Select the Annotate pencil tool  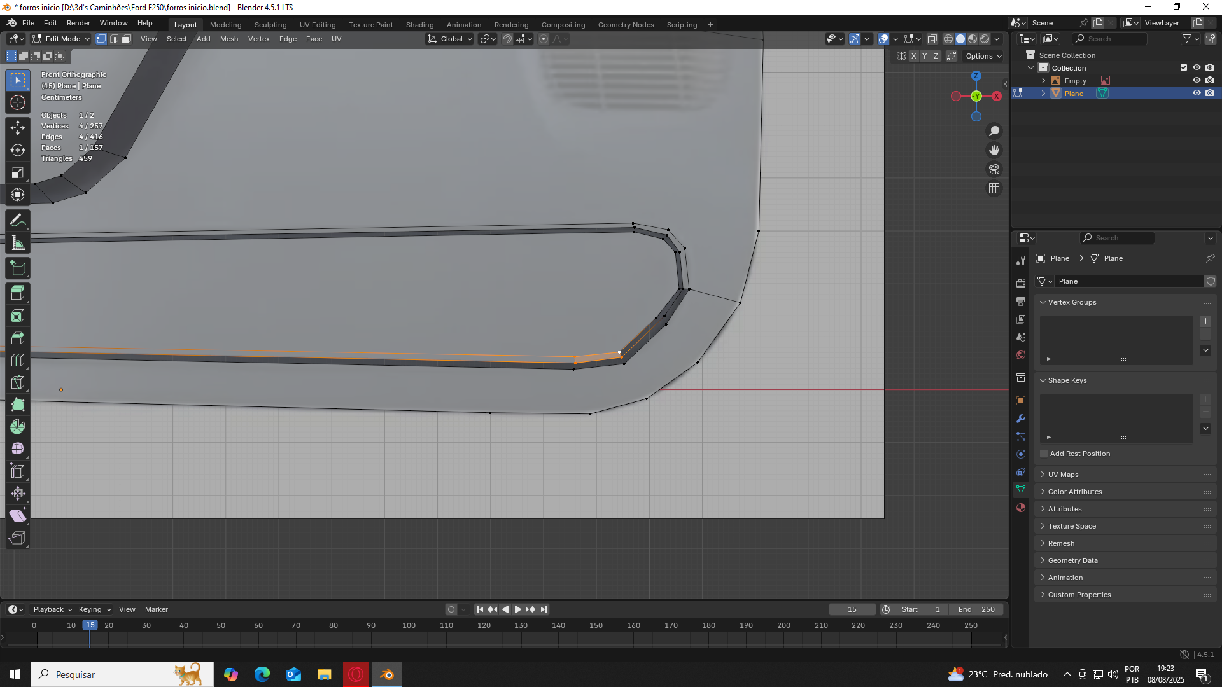(x=18, y=221)
